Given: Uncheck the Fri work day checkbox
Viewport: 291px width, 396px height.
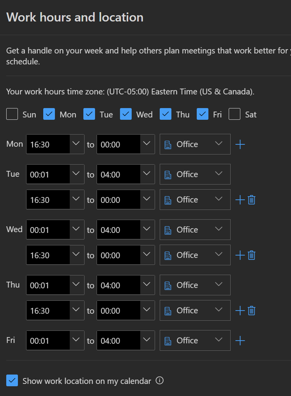Looking at the screenshot, I should 203,114.
